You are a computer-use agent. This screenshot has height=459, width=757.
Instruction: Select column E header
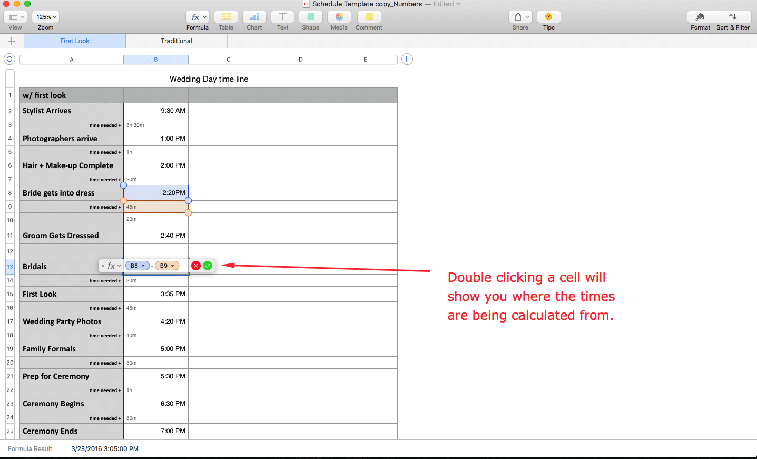(365, 60)
